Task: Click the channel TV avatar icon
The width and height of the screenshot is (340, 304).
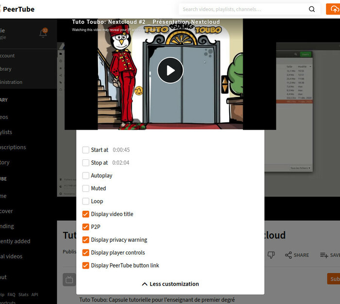Action: point(69,279)
